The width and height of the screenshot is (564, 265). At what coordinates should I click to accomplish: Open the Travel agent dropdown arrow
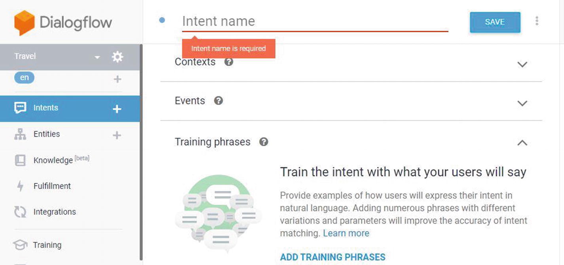pos(97,57)
